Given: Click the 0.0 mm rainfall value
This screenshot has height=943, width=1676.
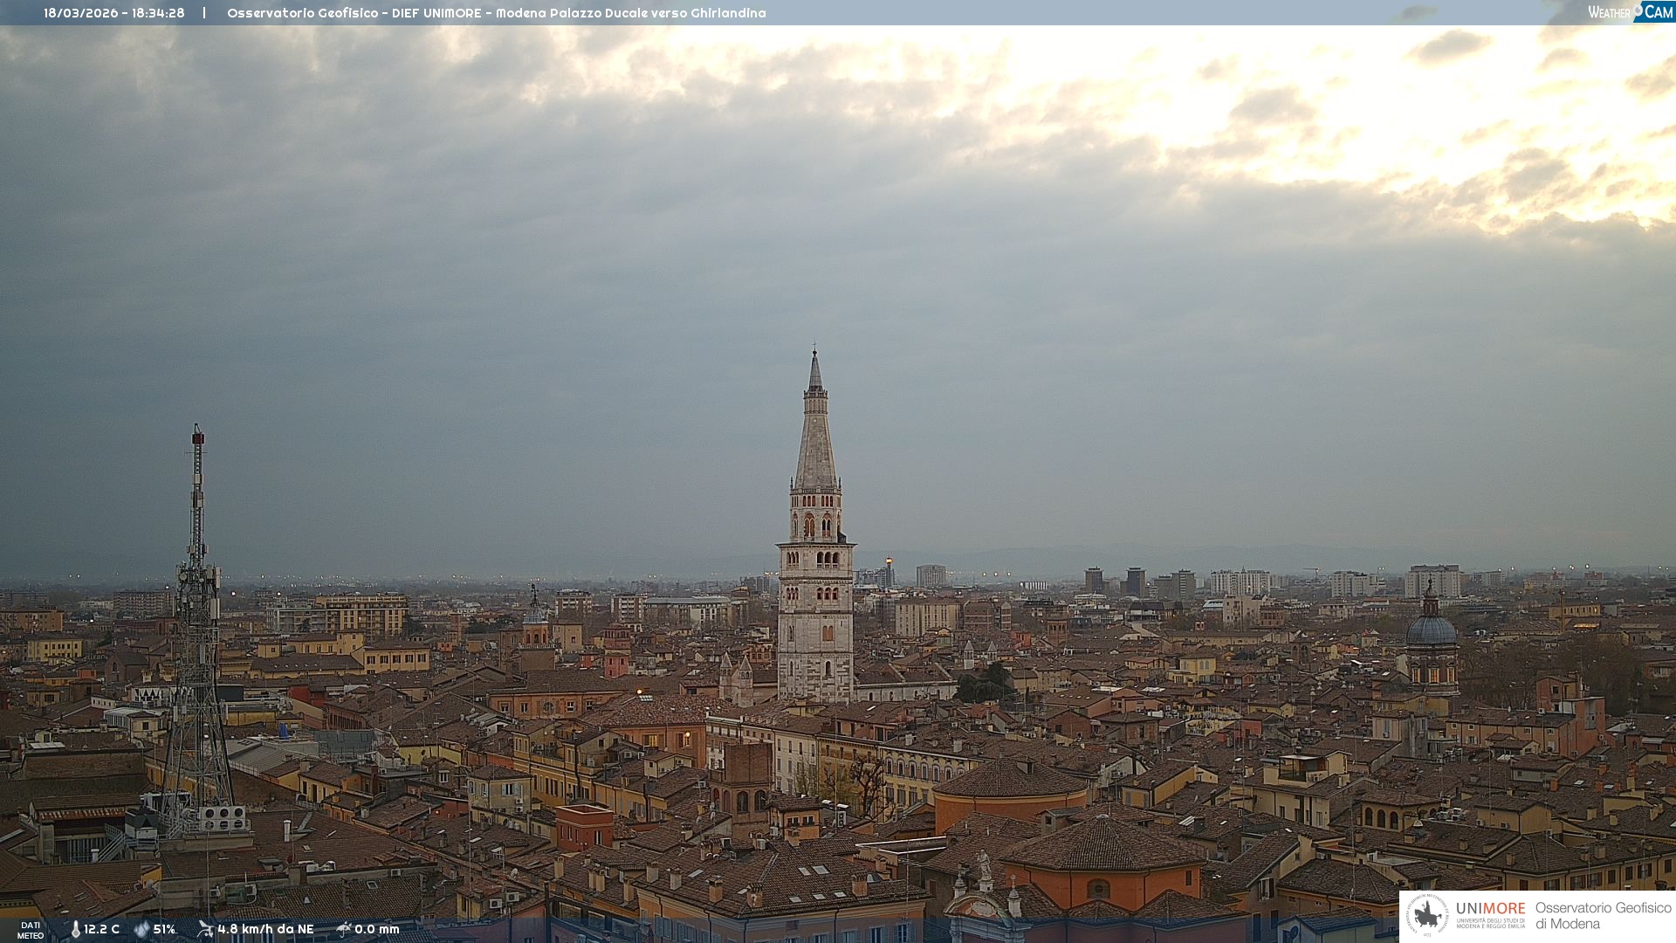Looking at the screenshot, I should pyautogui.click(x=376, y=929).
